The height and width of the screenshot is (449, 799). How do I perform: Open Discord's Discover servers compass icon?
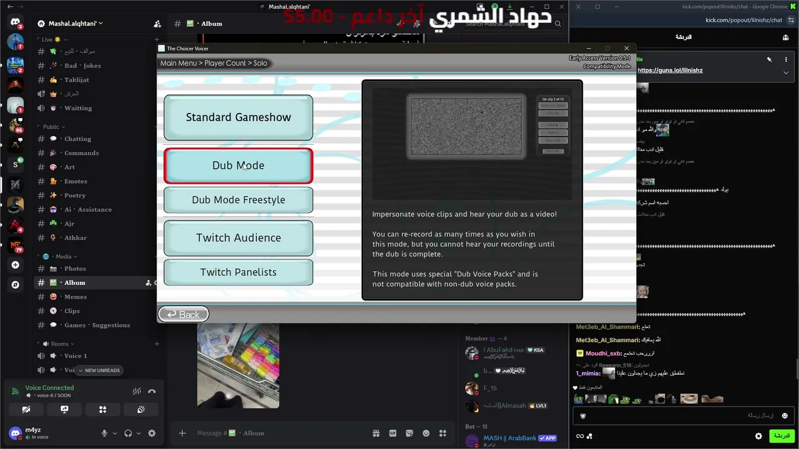[x=15, y=284]
